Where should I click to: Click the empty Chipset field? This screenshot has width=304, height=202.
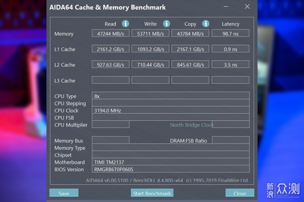pos(171,154)
